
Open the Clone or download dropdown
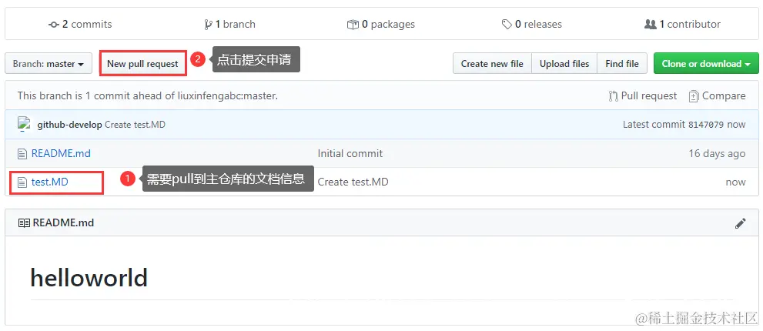click(x=706, y=64)
